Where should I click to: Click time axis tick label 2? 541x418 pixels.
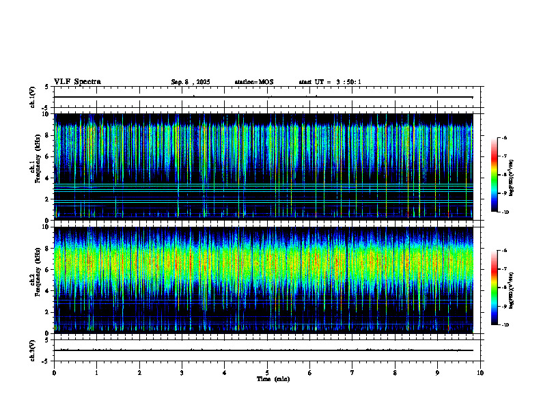[139, 373]
